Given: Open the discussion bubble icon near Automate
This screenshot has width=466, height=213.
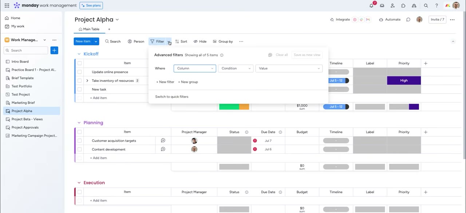Looking at the screenshot, I should point(408,20).
